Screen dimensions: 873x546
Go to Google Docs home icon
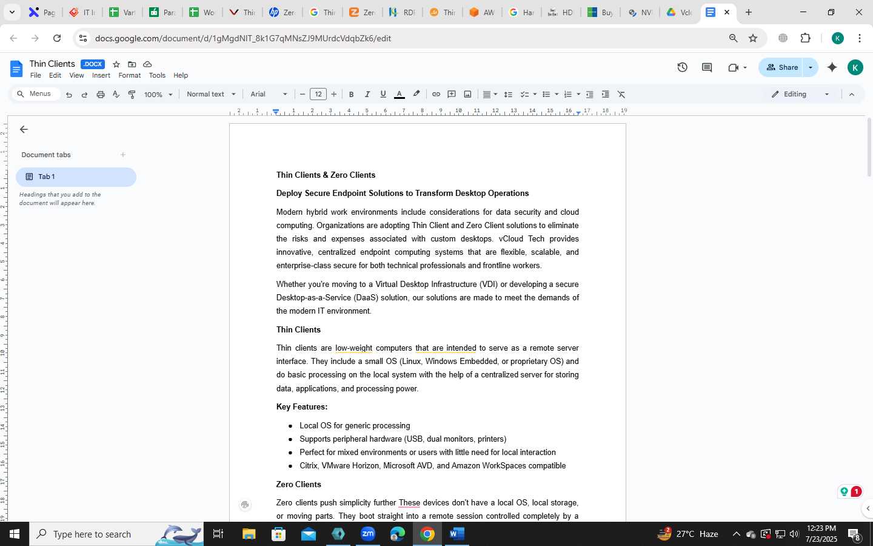[16, 69]
